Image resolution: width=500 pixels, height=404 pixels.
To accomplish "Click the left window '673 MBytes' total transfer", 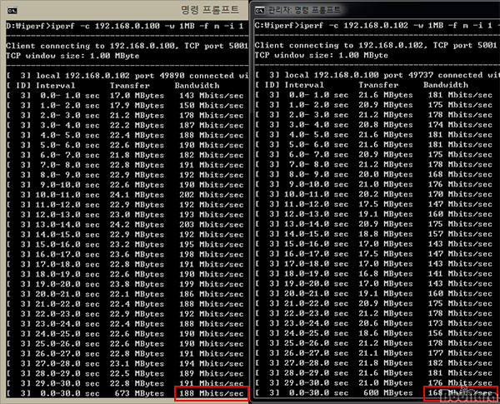I will [140, 394].
